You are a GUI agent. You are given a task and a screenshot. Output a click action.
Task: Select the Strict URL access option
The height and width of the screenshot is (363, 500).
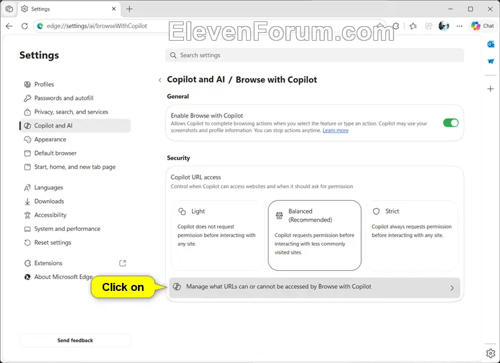coord(411,236)
